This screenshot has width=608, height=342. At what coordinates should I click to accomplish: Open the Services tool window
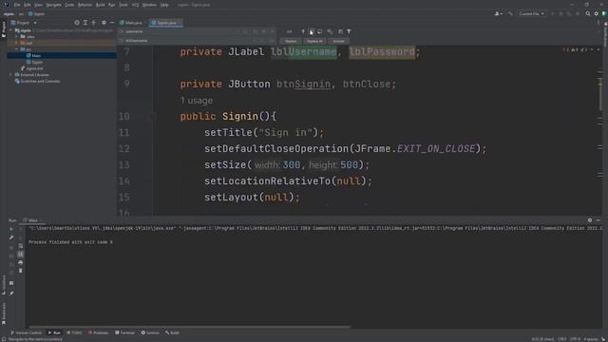[150, 332]
